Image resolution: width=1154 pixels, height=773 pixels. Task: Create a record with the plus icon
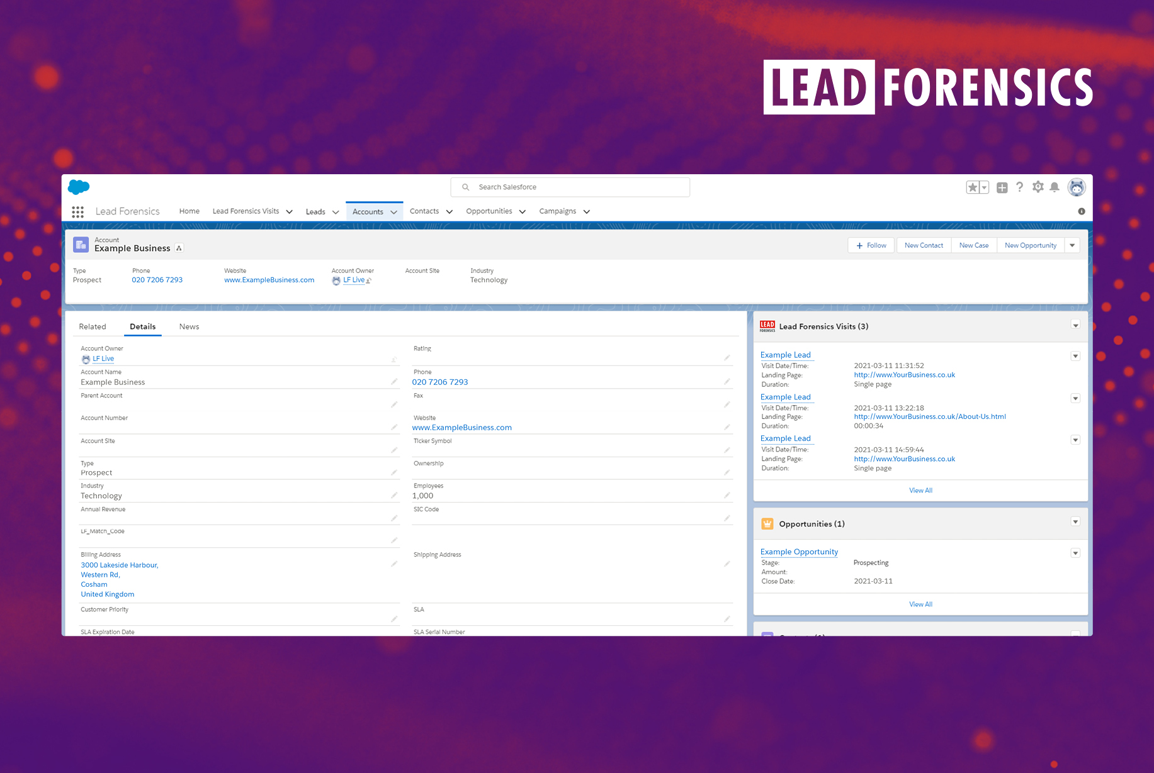[1002, 187]
